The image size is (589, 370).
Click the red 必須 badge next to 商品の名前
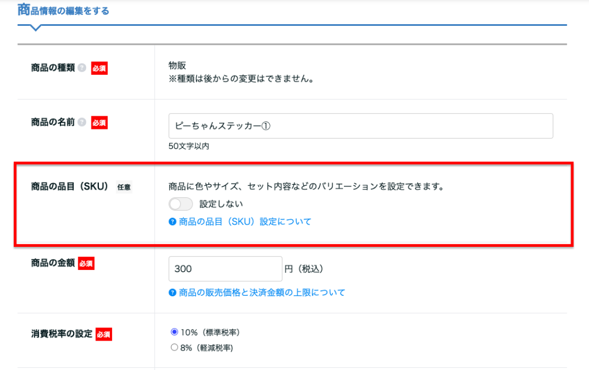[x=100, y=123]
